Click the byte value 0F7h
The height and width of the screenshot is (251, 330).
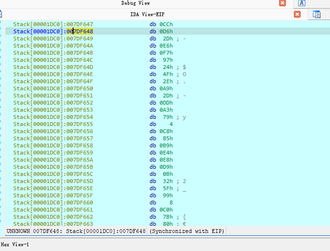166,53
